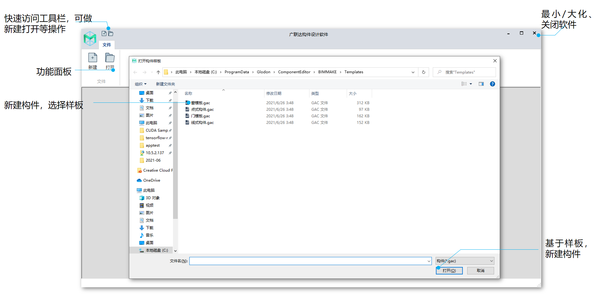The width and height of the screenshot is (602, 302).
Task: Open the 10.5.2.137 network location
Action: (155, 153)
